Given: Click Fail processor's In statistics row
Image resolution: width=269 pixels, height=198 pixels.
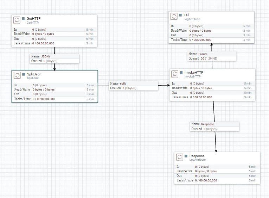Looking at the screenshot, I should (x=211, y=26).
